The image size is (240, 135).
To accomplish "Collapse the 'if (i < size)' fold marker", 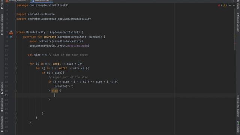I will [x=16, y=73].
